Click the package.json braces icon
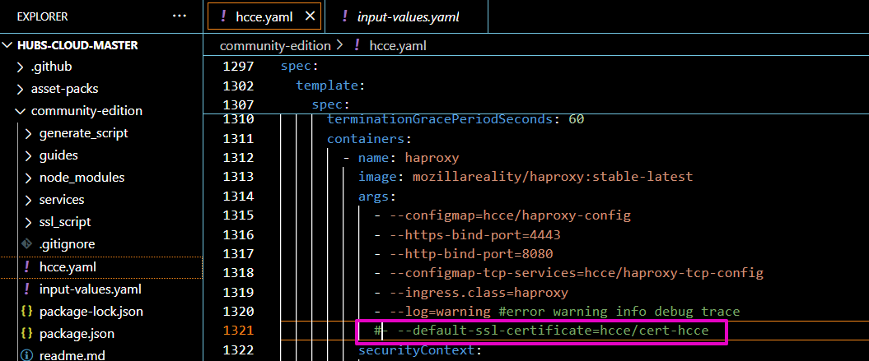 26,333
